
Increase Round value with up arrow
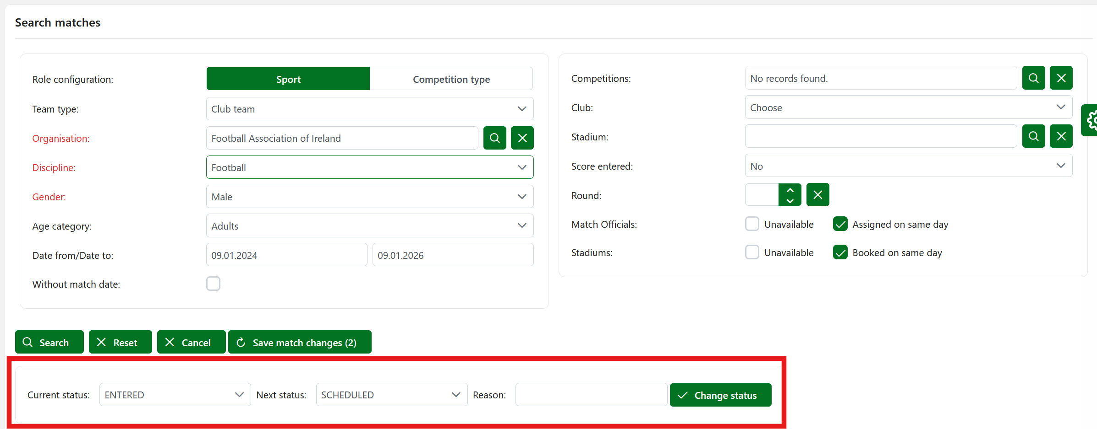tap(790, 190)
